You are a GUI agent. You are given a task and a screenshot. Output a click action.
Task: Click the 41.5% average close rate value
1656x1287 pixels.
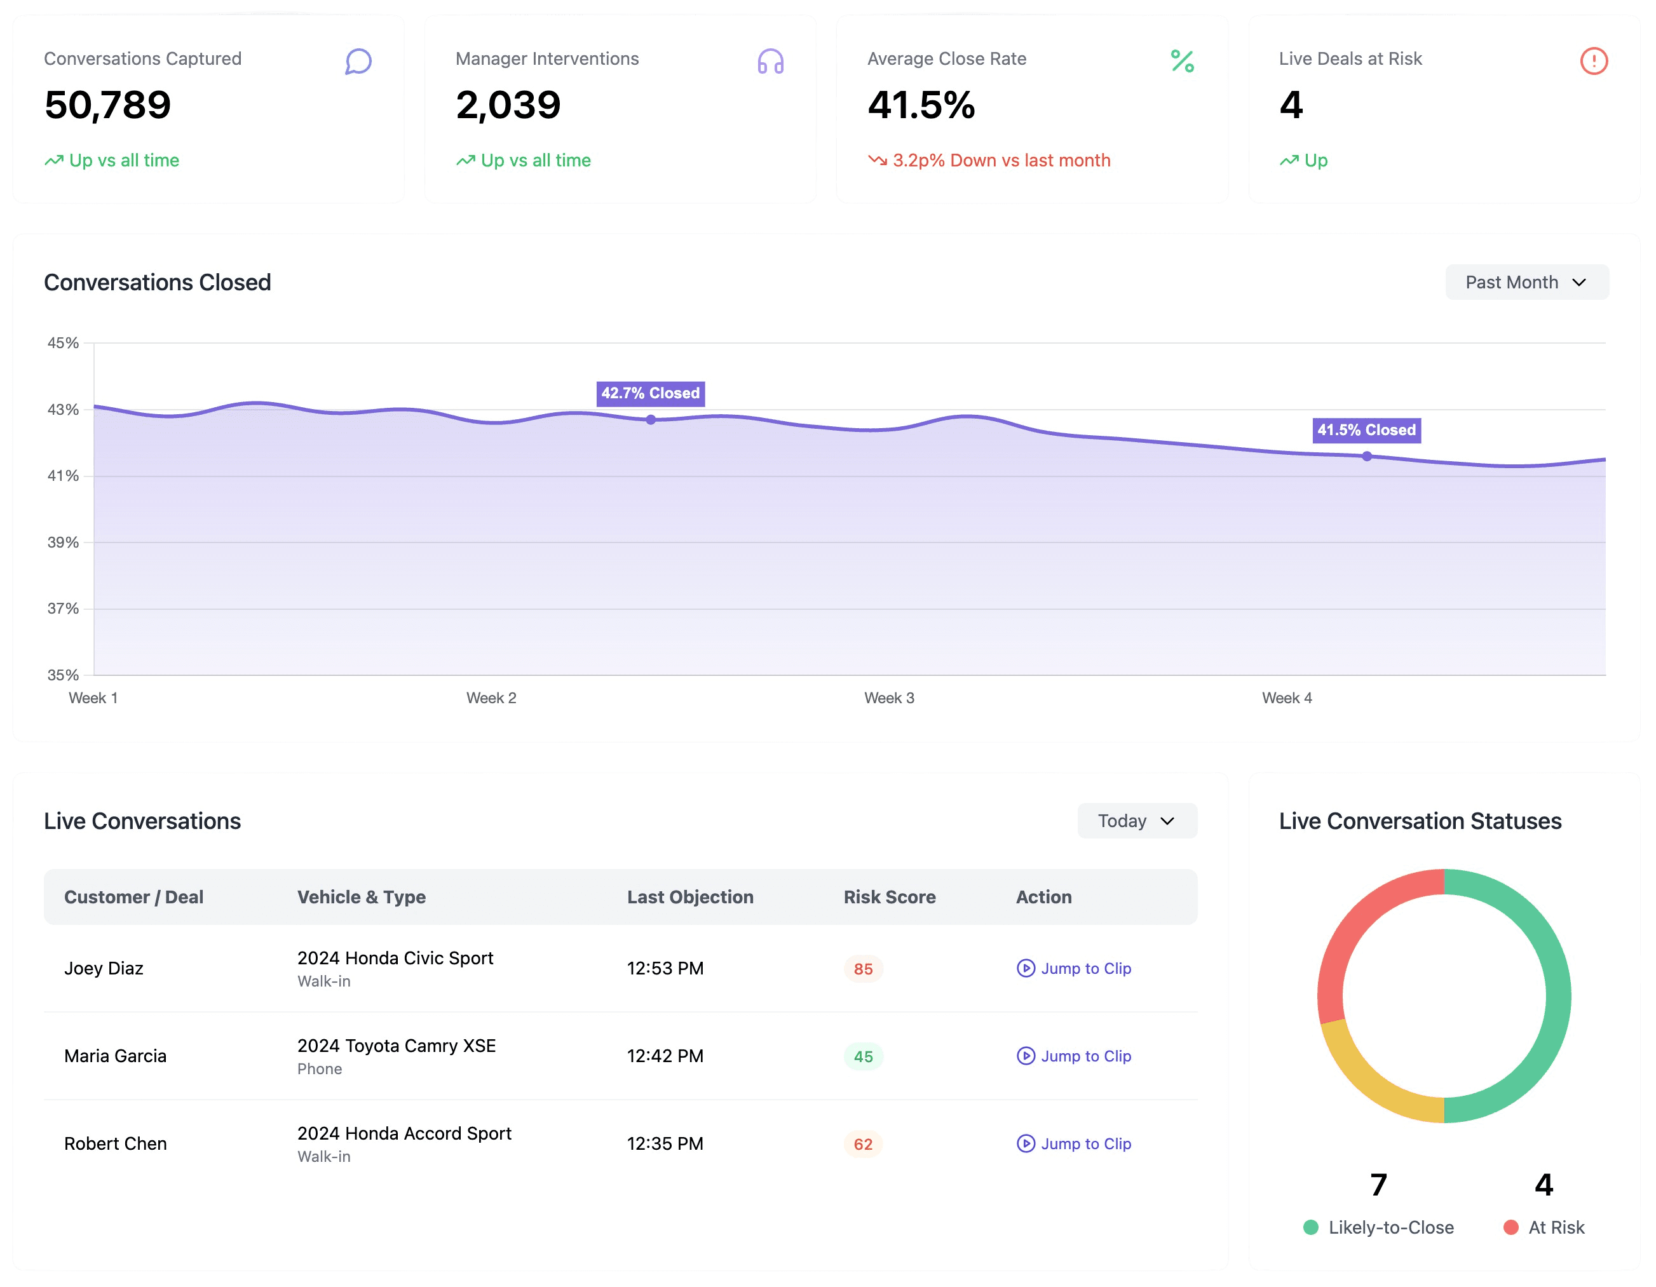point(921,105)
